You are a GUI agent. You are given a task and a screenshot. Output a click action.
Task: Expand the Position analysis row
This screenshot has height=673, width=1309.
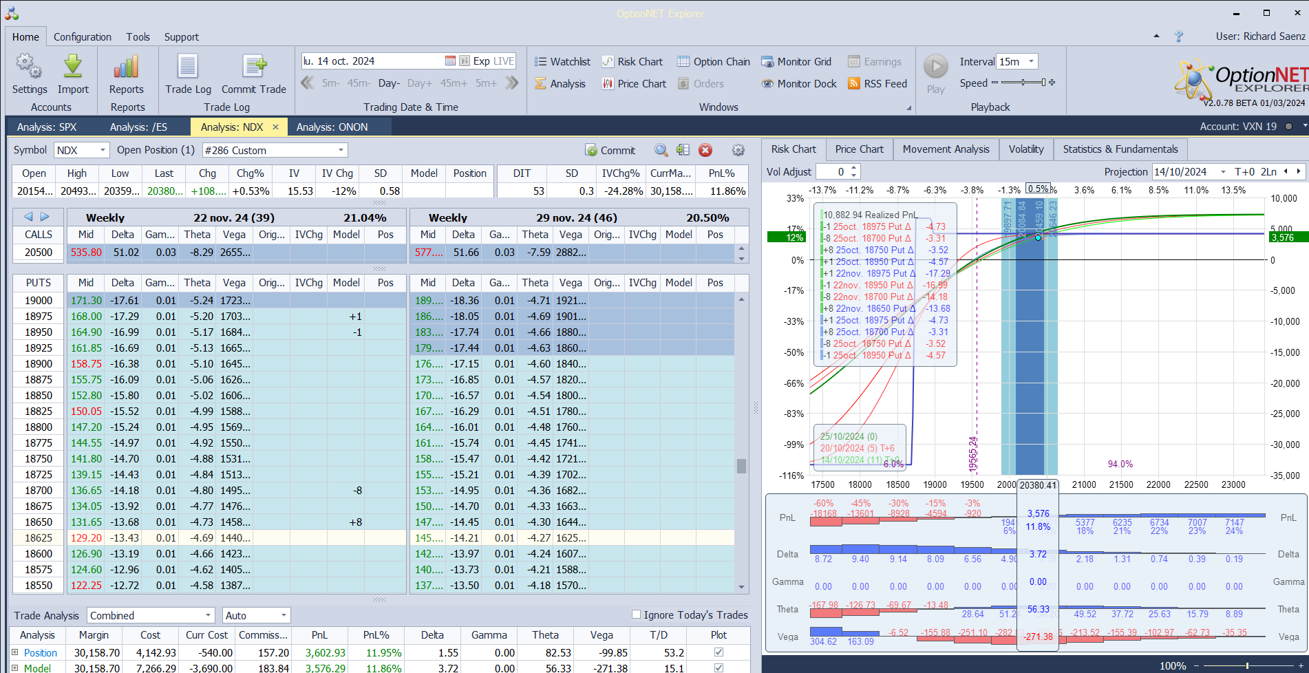(x=14, y=652)
